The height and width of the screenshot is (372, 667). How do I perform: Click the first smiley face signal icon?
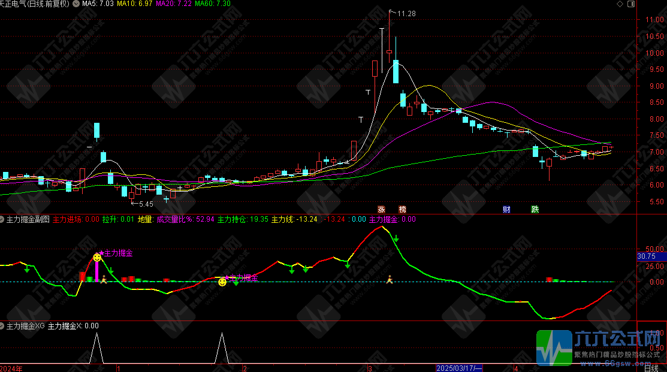[97, 257]
